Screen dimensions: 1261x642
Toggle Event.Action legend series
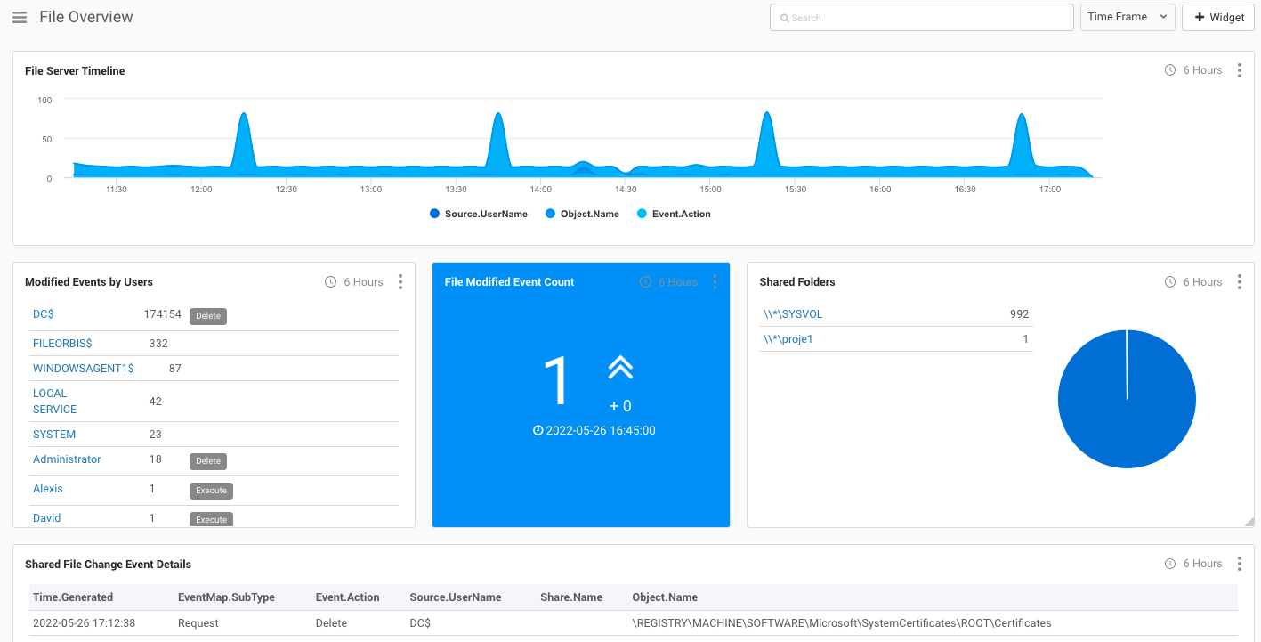pyautogui.click(x=674, y=214)
